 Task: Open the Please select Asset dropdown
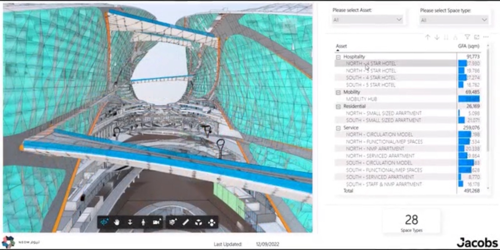click(367, 20)
